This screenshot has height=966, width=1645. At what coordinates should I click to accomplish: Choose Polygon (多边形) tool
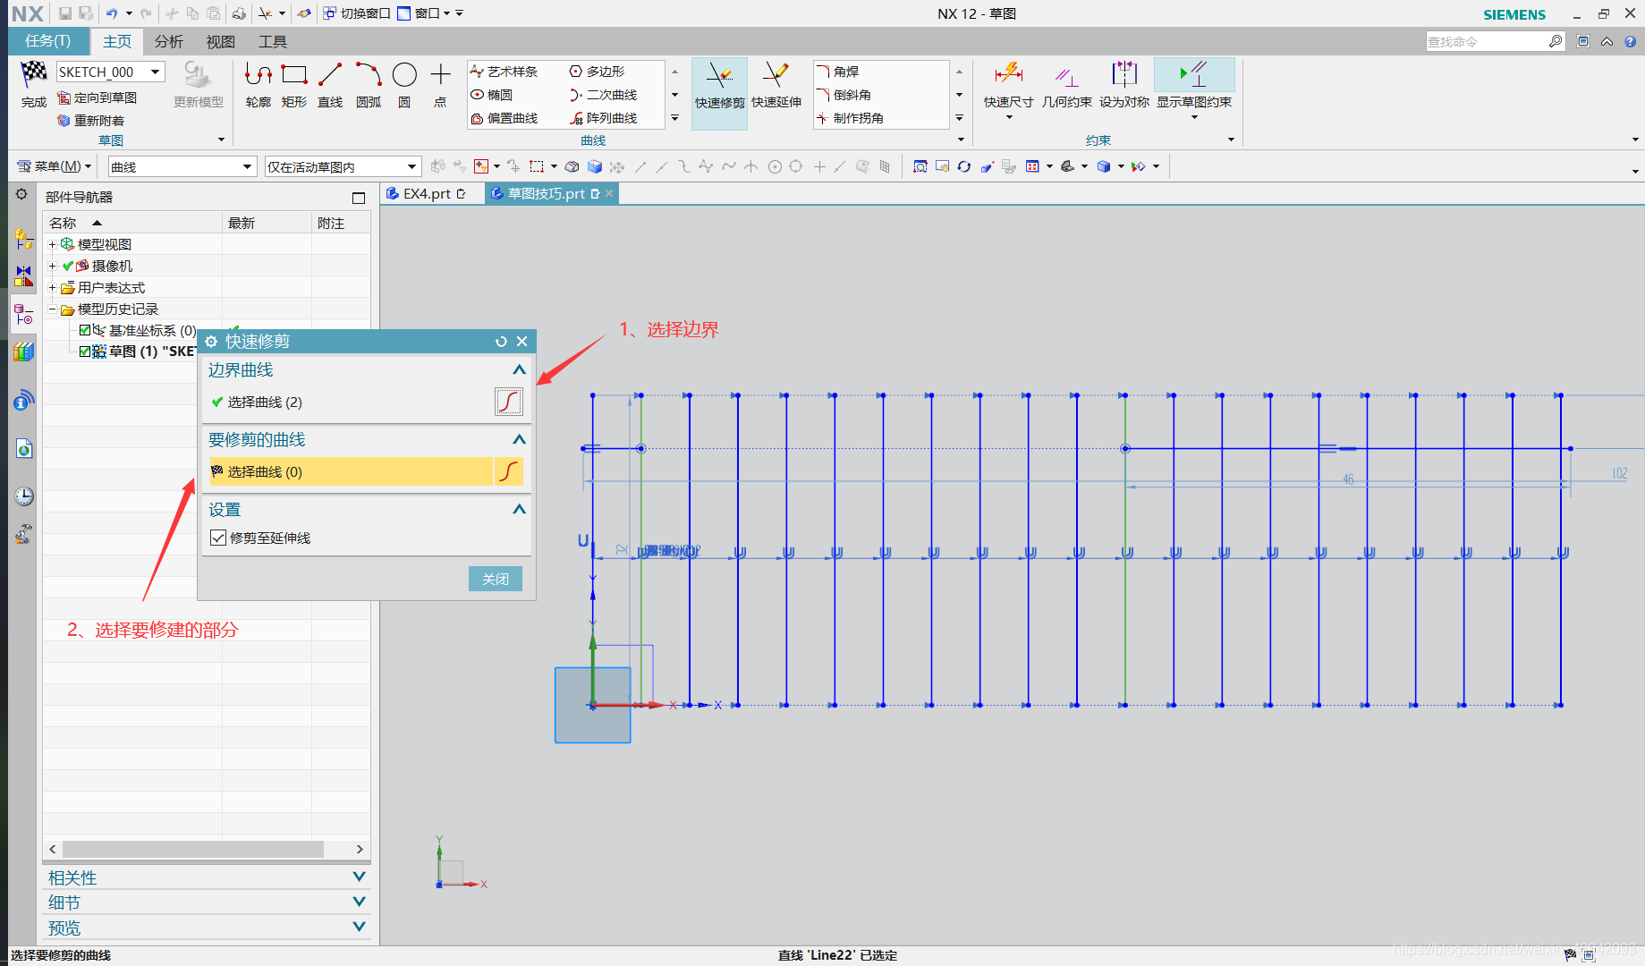[598, 72]
